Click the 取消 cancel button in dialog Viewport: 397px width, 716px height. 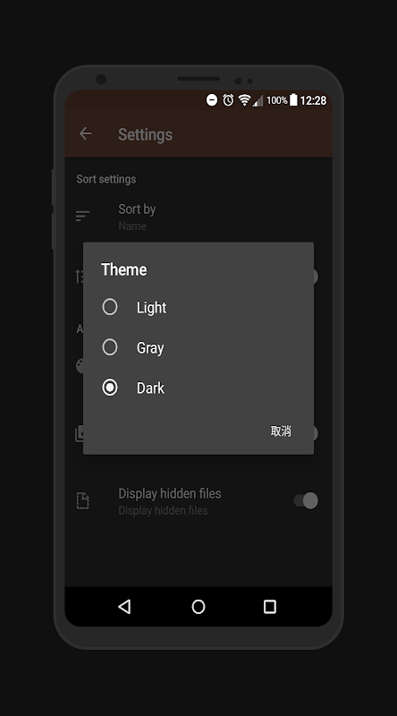[281, 431]
